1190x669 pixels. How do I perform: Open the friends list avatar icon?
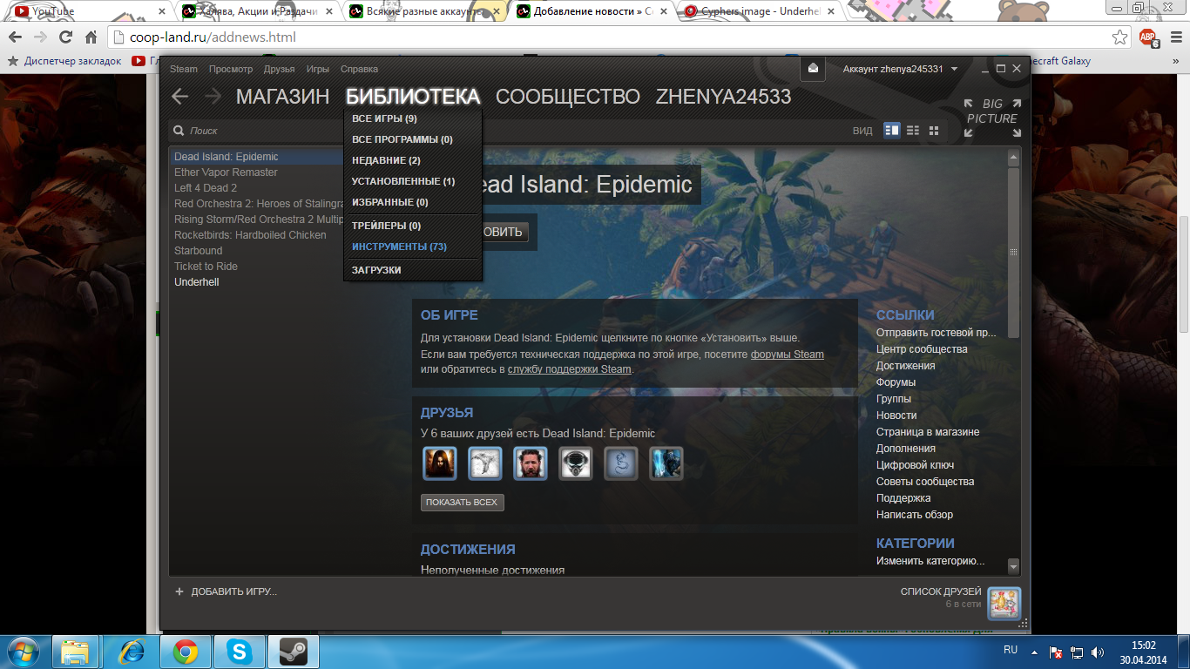(x=1004, y=603)
